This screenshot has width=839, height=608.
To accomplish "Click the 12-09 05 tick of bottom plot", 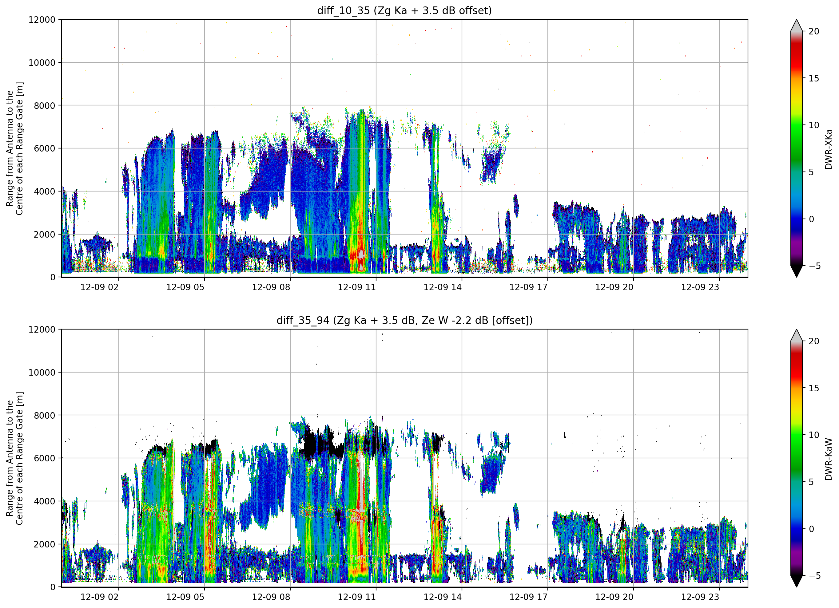I will click(185, 597).
